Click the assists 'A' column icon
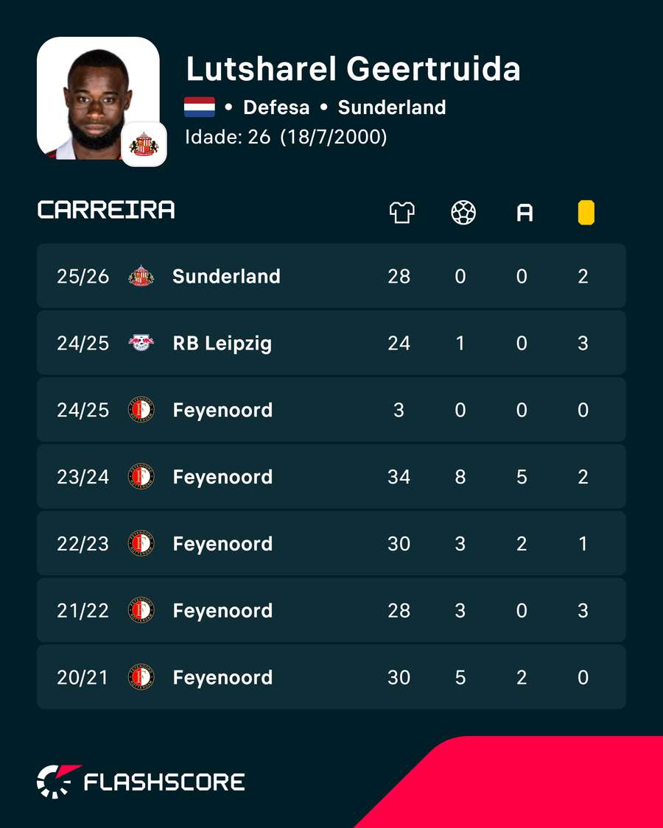 tap(525, 213)
